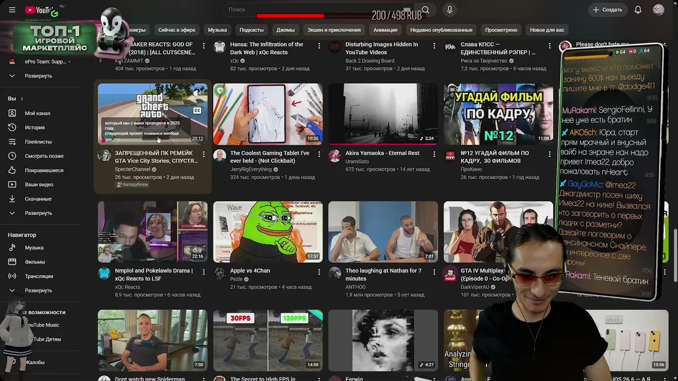
Task: Select the Анимация chip
Action: [385, 30]
